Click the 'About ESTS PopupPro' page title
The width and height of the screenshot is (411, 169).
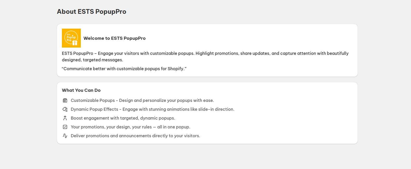(x=92, y=12)
